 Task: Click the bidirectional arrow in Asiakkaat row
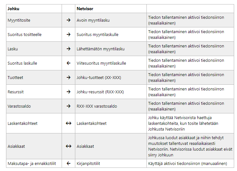(x=69, y=146)
